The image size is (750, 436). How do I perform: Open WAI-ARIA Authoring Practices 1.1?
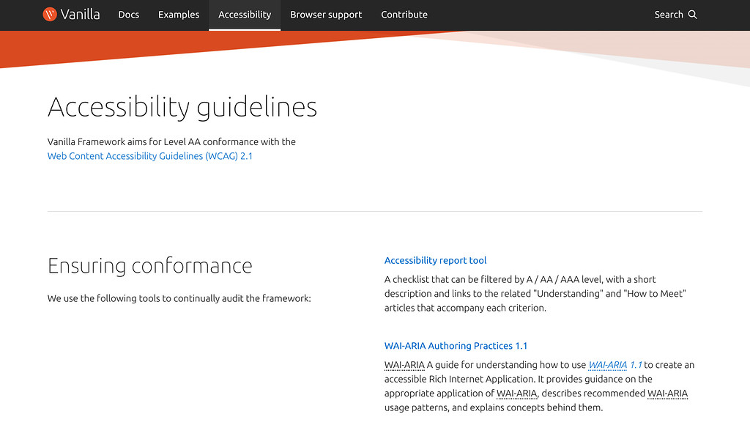(x=456, y=345)
